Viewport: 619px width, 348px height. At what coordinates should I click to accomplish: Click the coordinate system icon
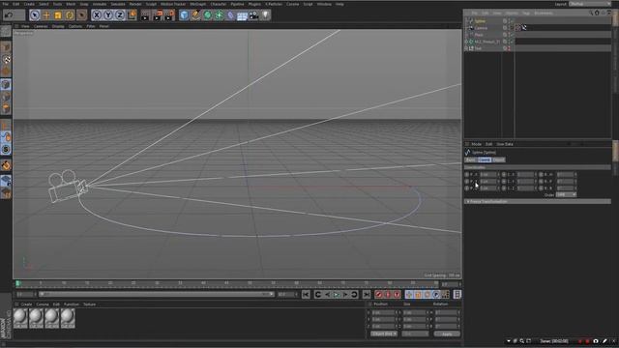pos(132,15)
